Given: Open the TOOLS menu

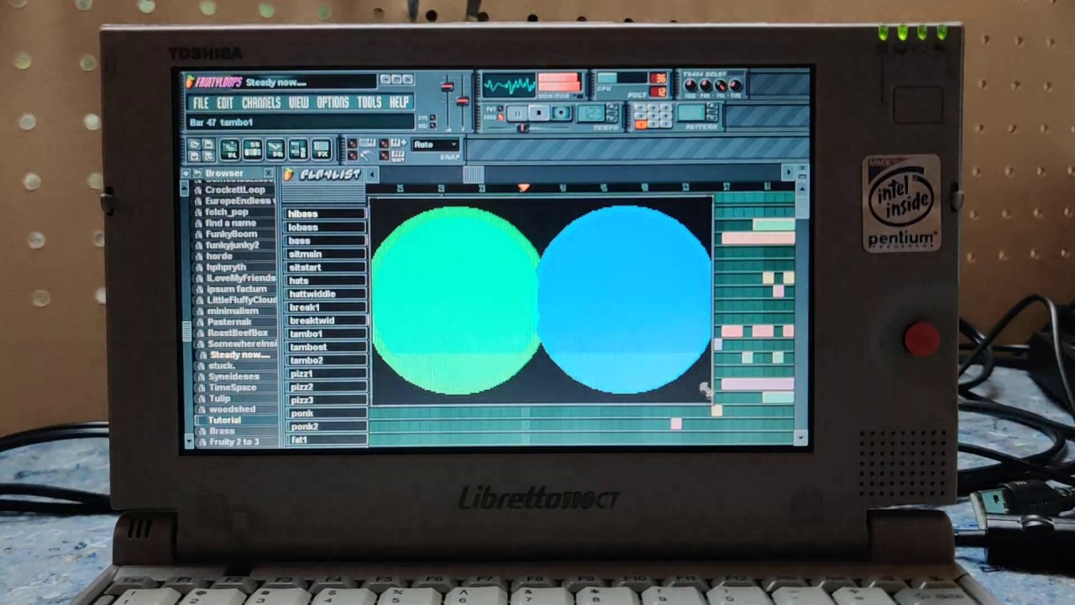Looking at the screenshot, I should click(370, 103).
